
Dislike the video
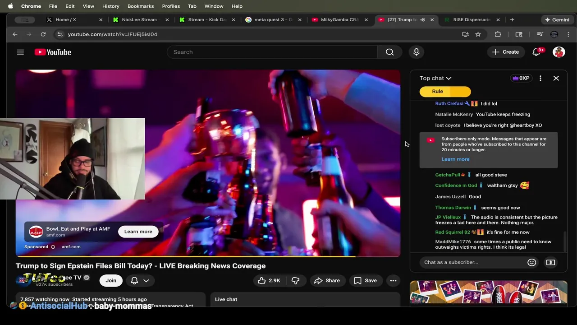click(x=296, y=280)
